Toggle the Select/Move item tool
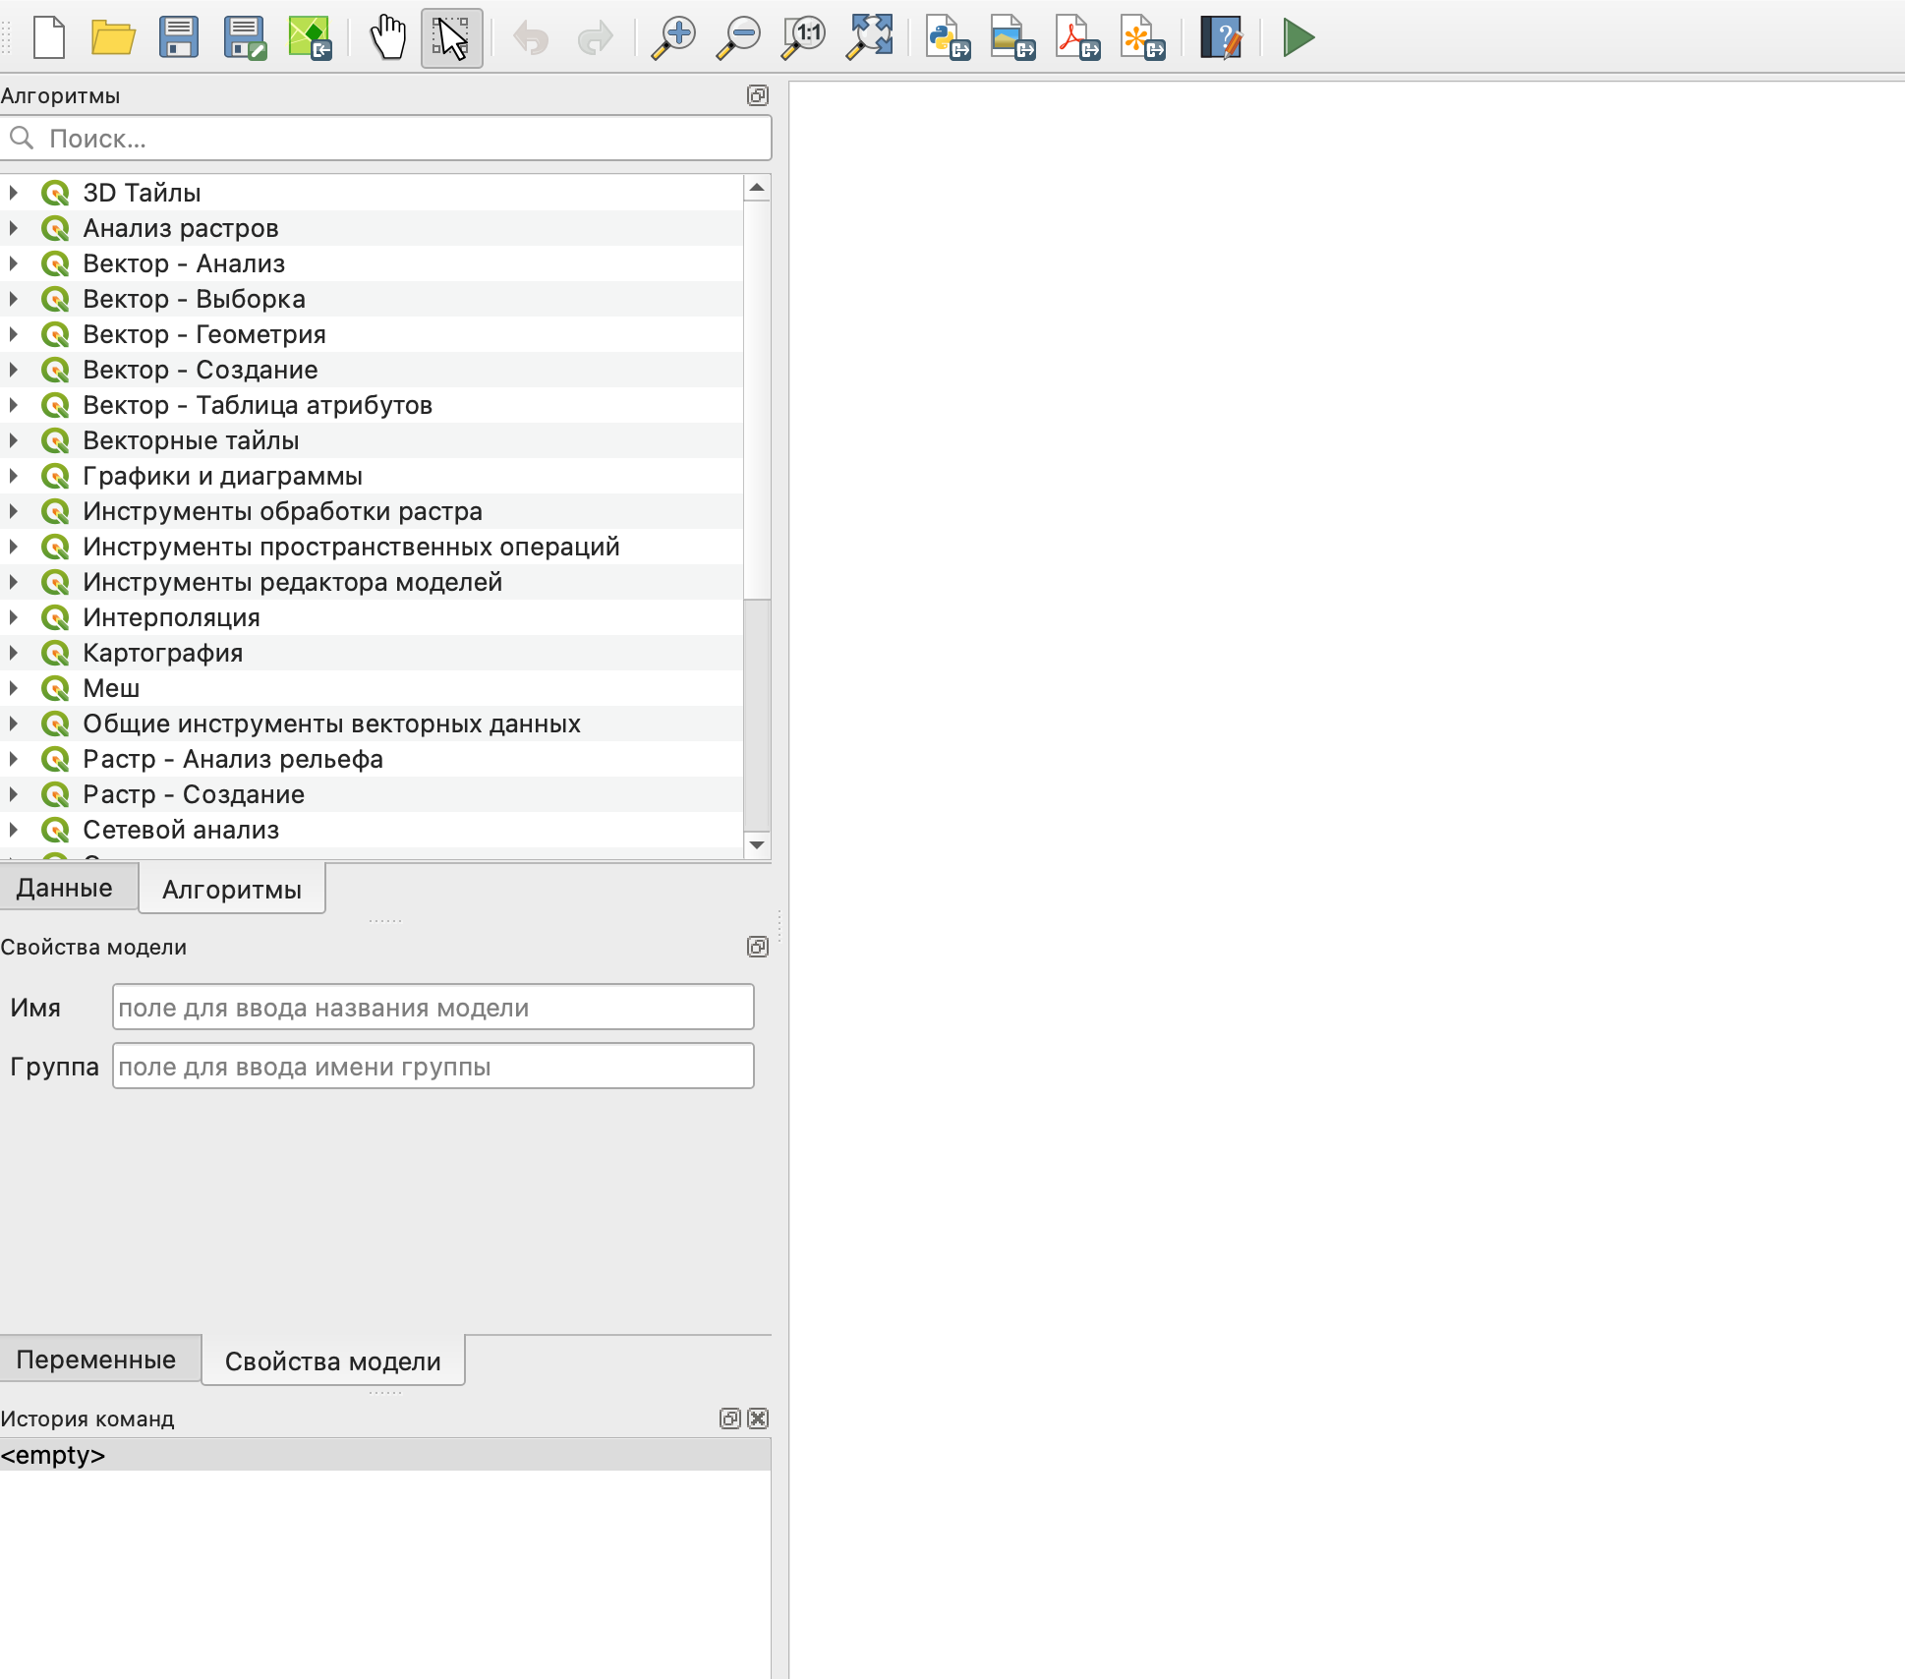 click(452, 38)
